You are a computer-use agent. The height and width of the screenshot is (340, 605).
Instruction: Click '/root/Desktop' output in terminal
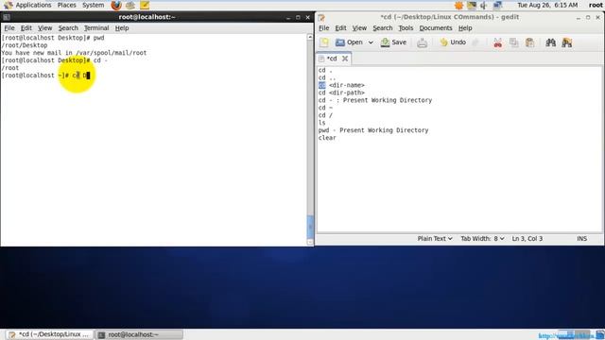[25, 45]
